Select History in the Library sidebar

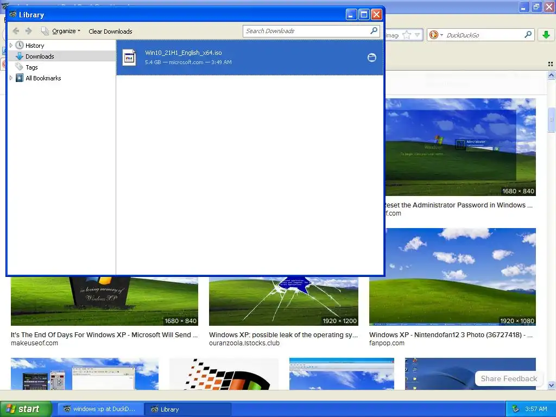[x=35, y=46]
